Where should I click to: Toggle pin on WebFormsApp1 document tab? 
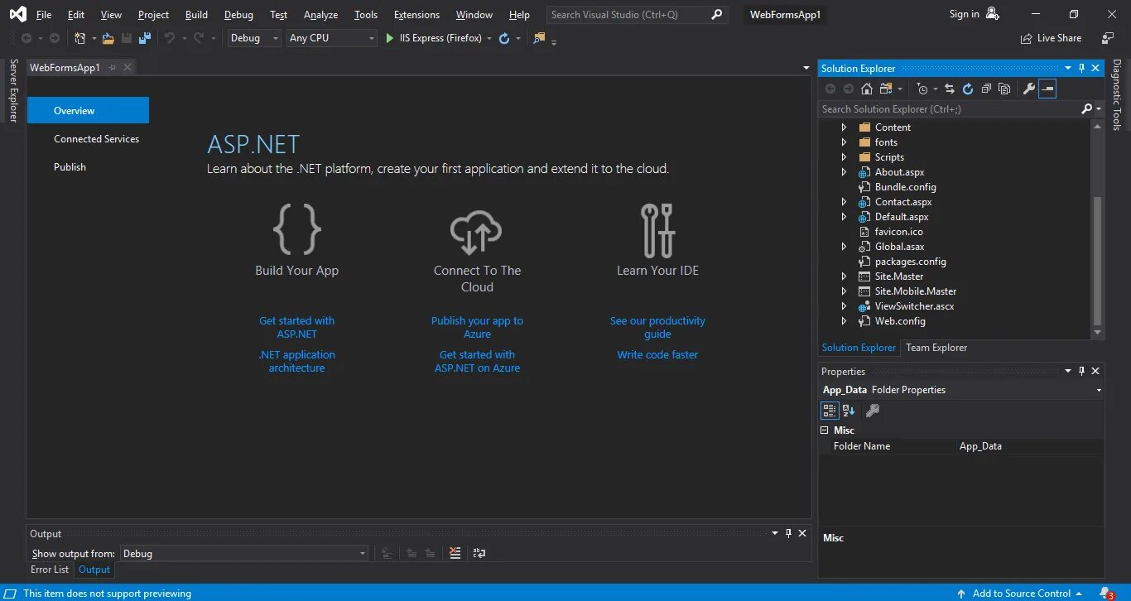point(113,68)
